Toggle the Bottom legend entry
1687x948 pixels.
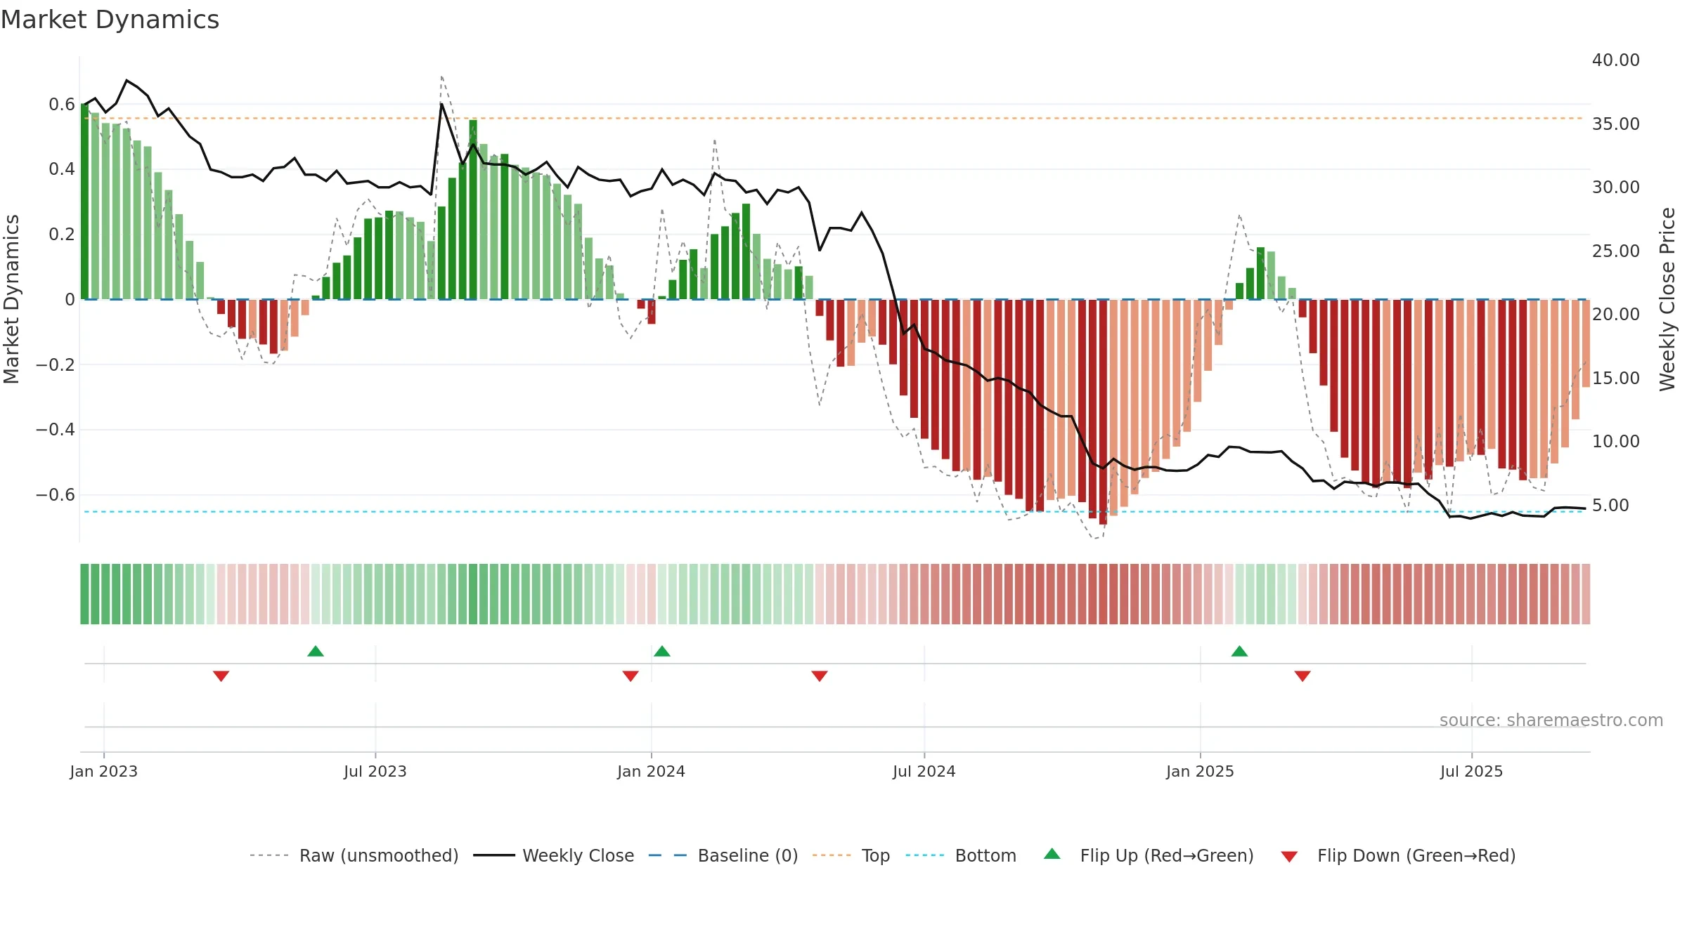(x=961, y=855)
